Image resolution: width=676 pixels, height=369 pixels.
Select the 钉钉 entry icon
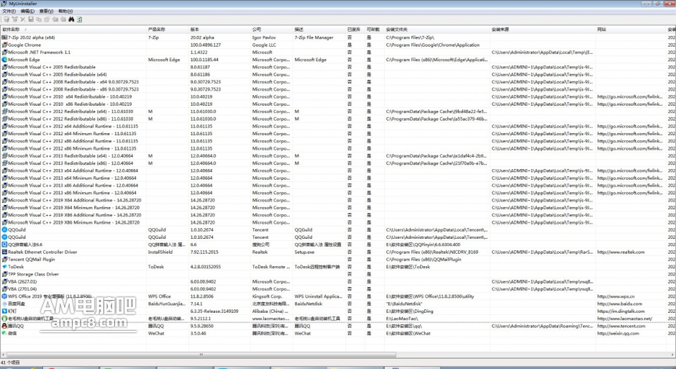pos(4,311)
